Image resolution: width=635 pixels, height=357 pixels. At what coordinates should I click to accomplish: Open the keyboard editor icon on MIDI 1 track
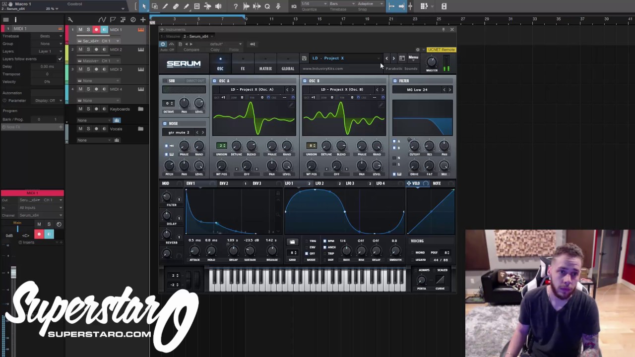pos(141,30)
